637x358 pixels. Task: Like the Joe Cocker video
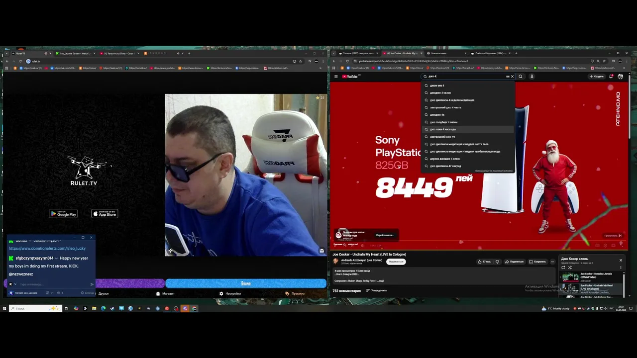[484, 262]
